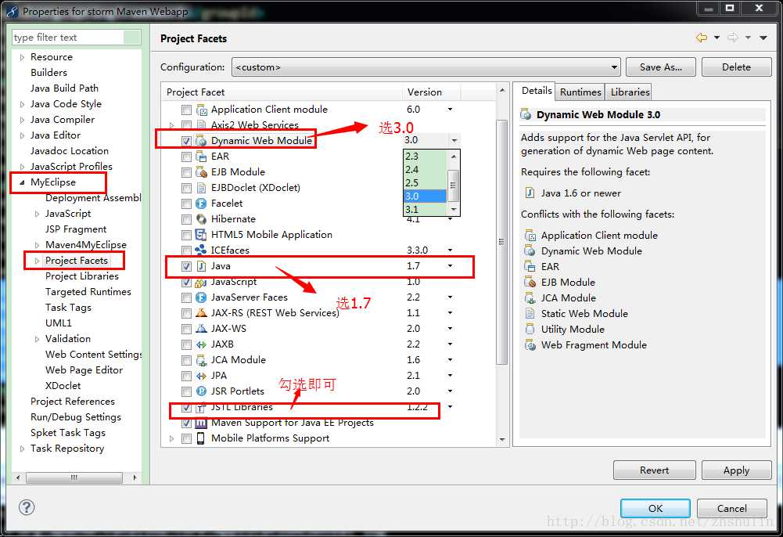Open the help question mark icon
This screenshot has height=537, width=783.
27,507
